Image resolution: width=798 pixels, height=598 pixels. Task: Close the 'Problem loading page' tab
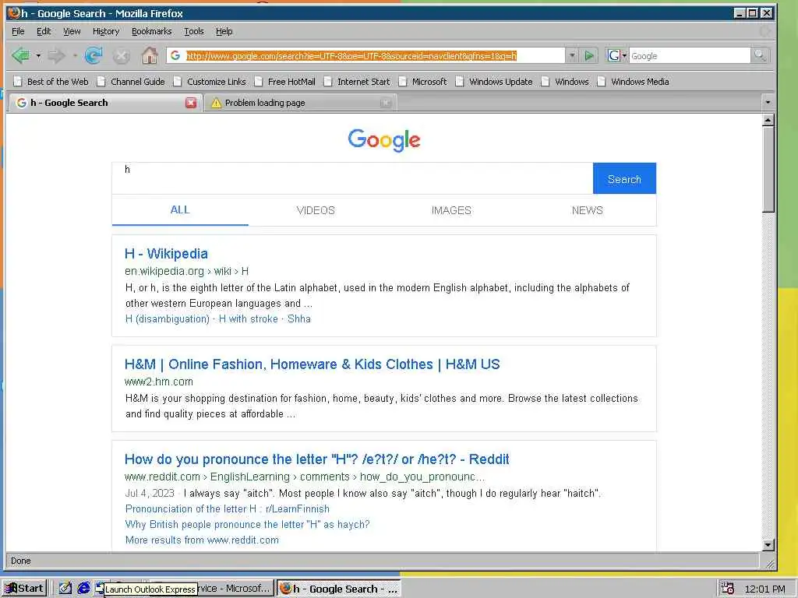click(x=386, y=103)
